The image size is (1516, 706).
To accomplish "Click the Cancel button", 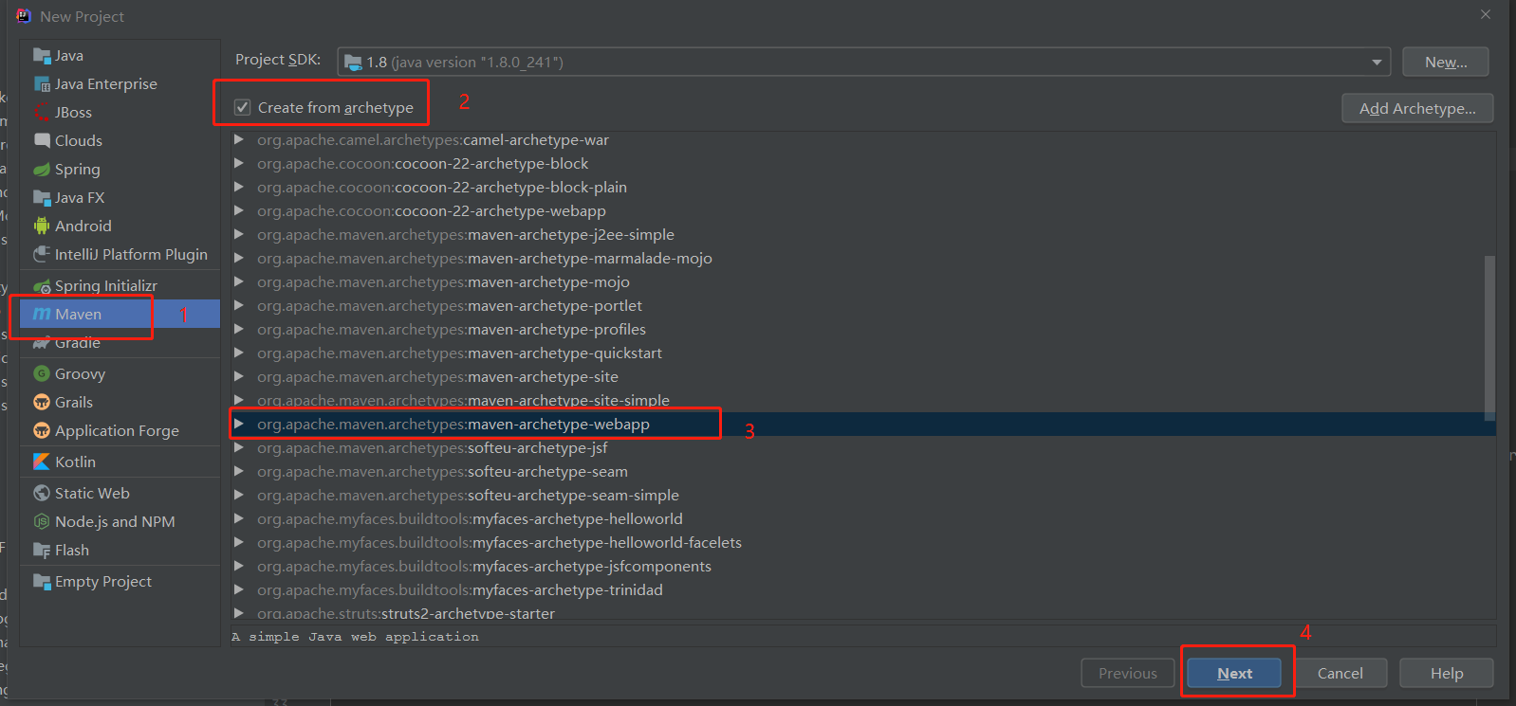I will click(1340, 674).
